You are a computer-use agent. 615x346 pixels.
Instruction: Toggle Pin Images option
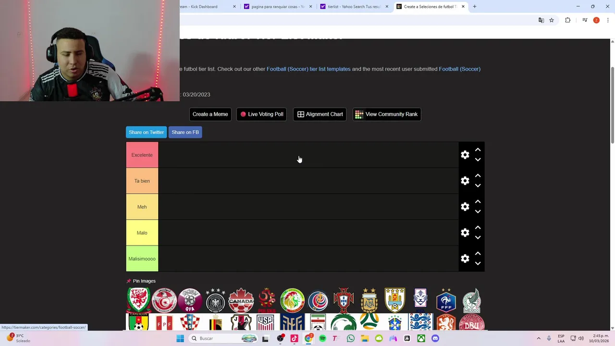click(x=141, y=281)
